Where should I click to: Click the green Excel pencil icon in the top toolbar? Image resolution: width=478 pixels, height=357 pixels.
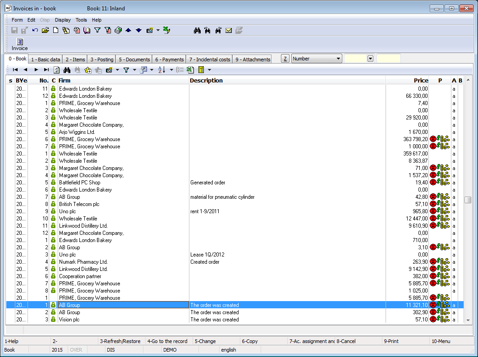coord(166,30)
